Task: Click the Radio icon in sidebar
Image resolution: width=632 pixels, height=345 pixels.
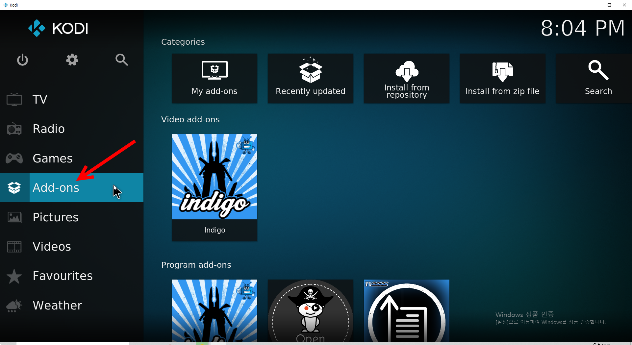Action: [x=14, y=129]
